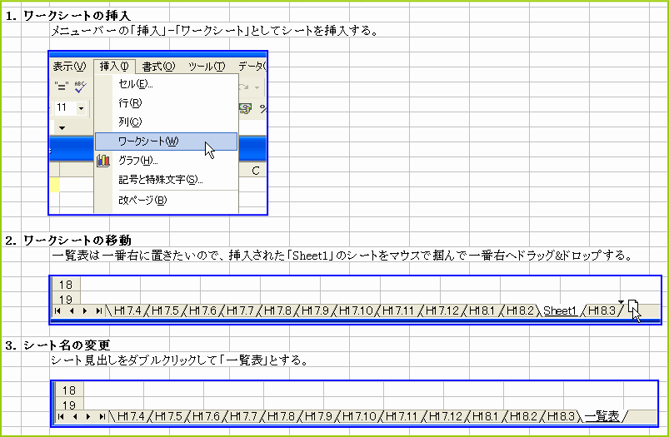Select H17.10 tab in step 3 tab bar
This screenshot has height=437, width=669.
359,415
